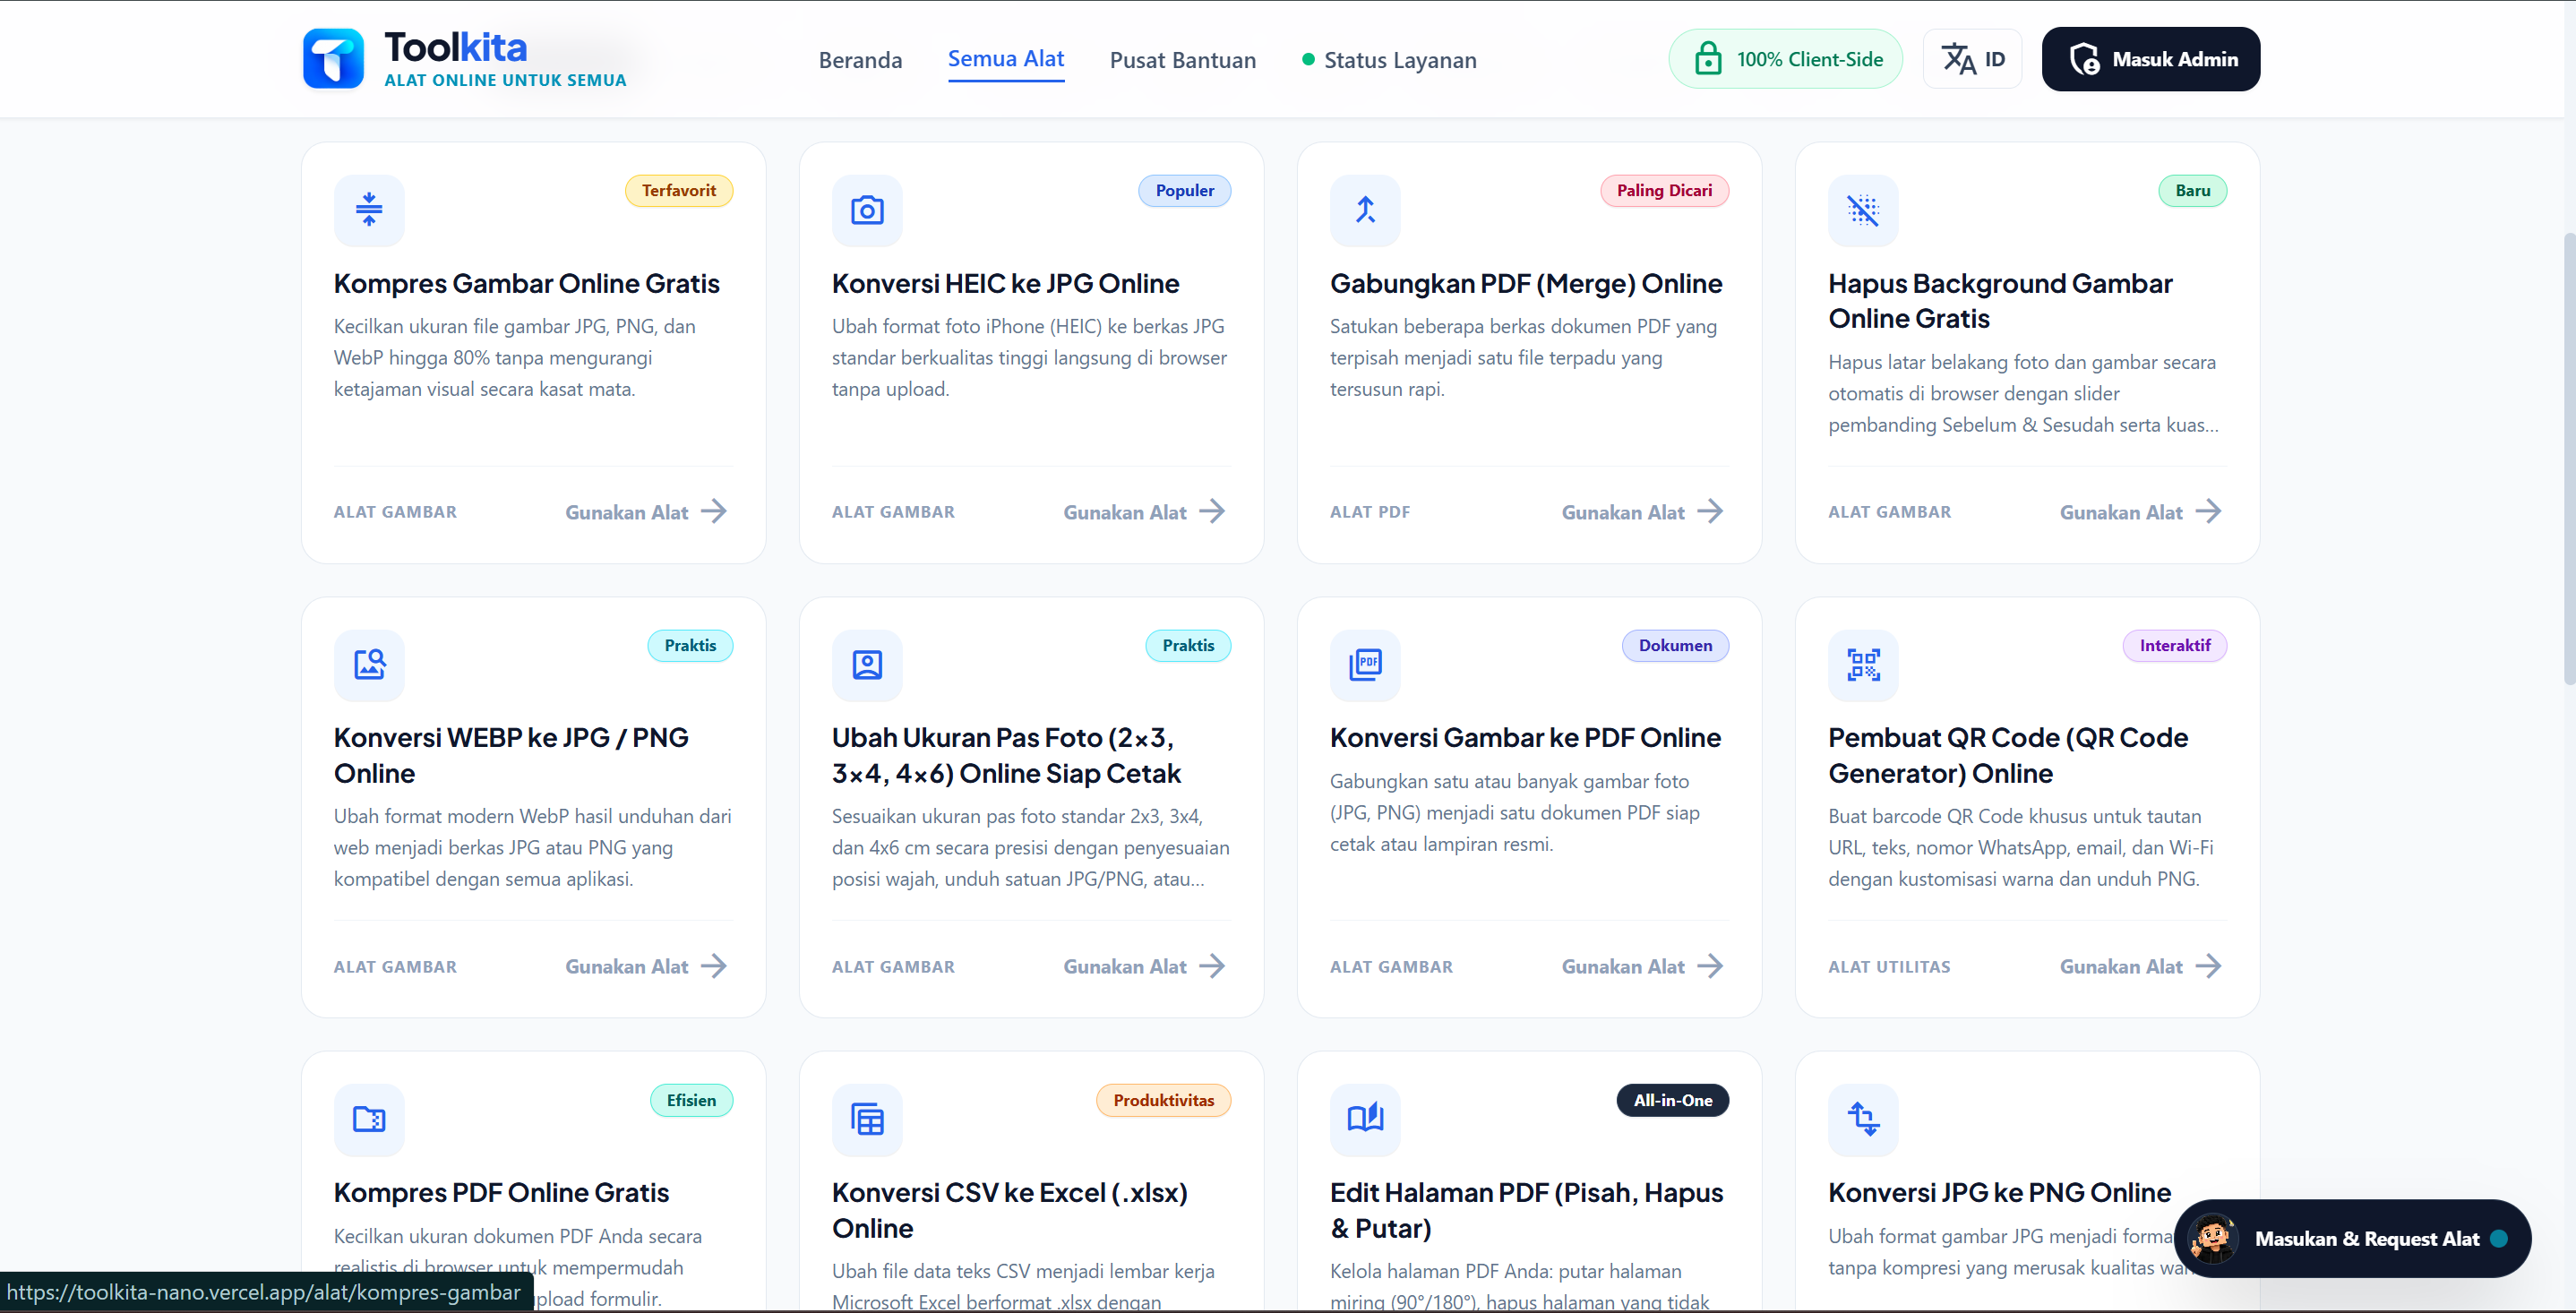Click the Pas Foto portrait icon
The height and width of the screenshot is (1313, 2576).
coord(867,665)
